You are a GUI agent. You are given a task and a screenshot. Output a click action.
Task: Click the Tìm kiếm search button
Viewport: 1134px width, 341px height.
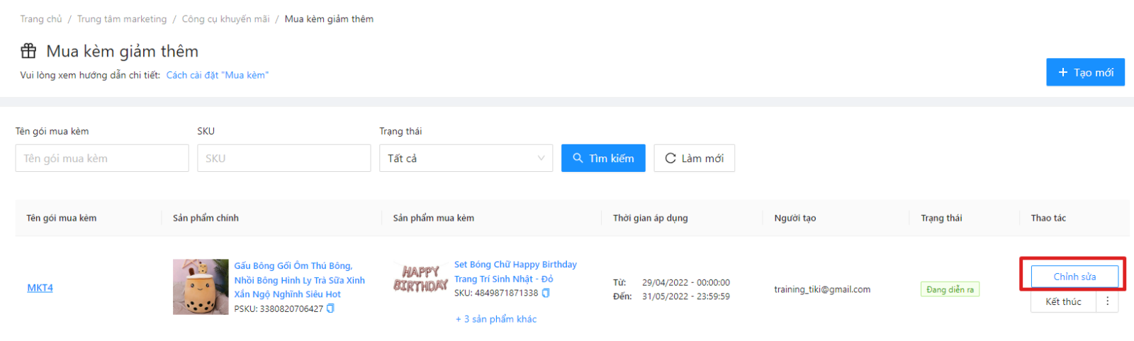point(603,158)
